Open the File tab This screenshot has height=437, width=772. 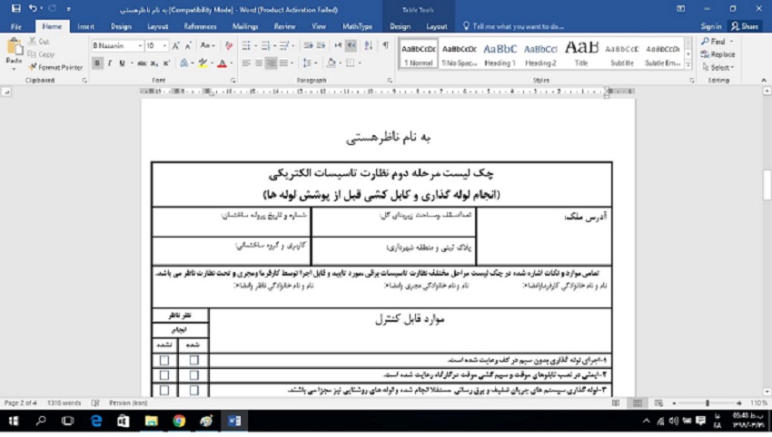click(16, 26)
